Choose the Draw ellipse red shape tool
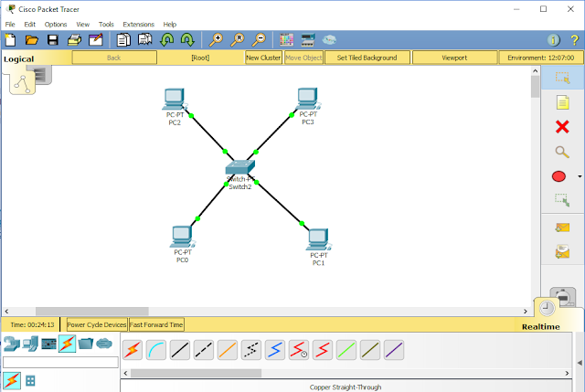This screenshot has height=392, width=585. pyautogui.click(x=558, y=176)
